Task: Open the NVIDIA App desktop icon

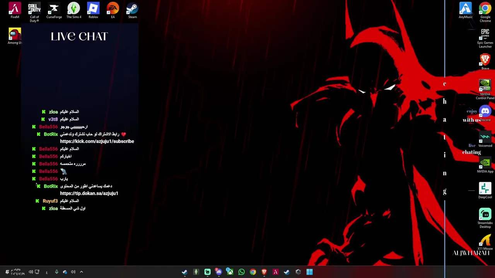Action: pos(485,165)
